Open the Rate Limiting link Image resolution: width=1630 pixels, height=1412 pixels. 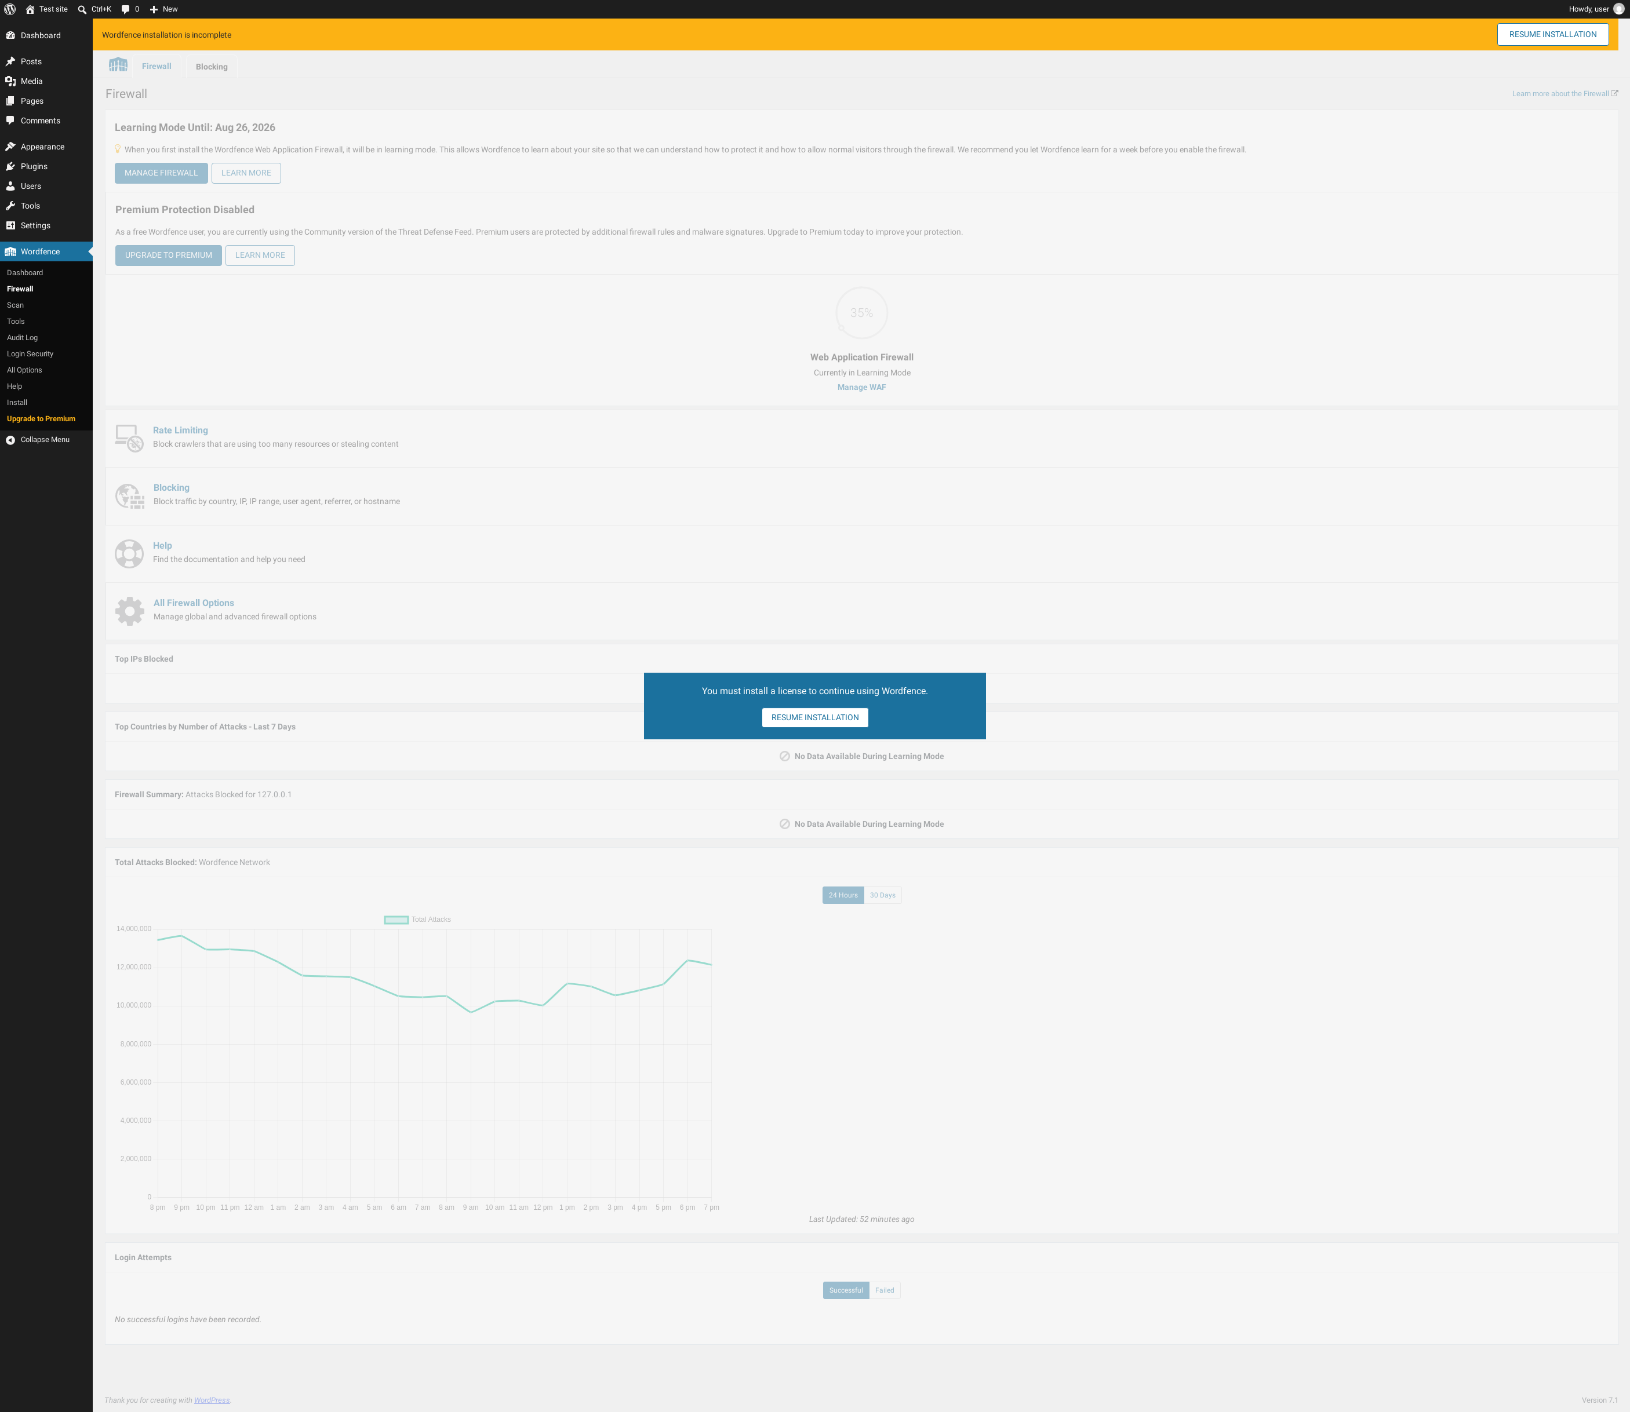(x=180, y=430)
